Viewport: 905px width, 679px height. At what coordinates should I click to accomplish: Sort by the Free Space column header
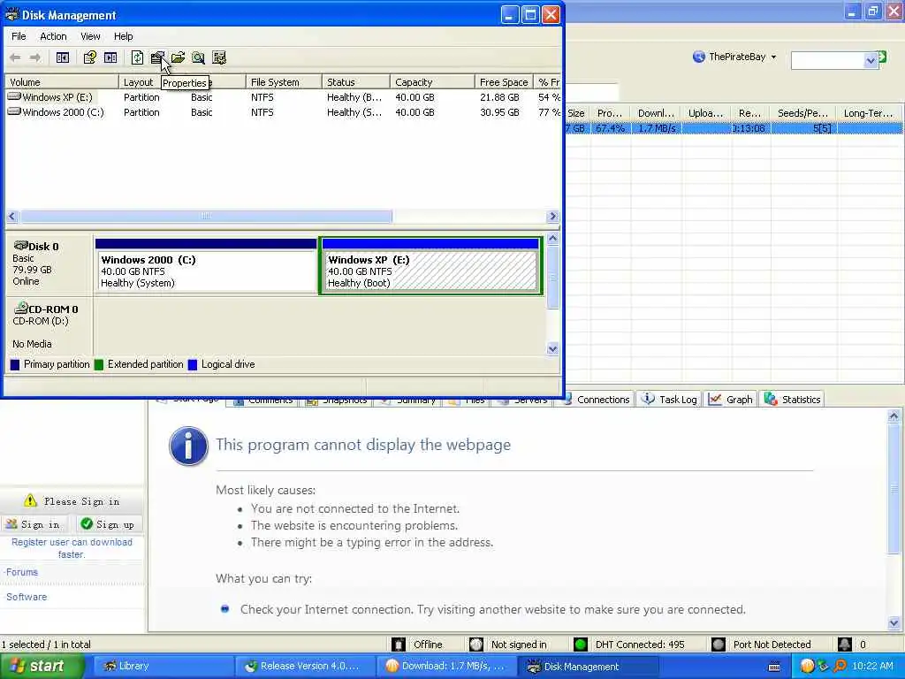[x=504, y=82]
